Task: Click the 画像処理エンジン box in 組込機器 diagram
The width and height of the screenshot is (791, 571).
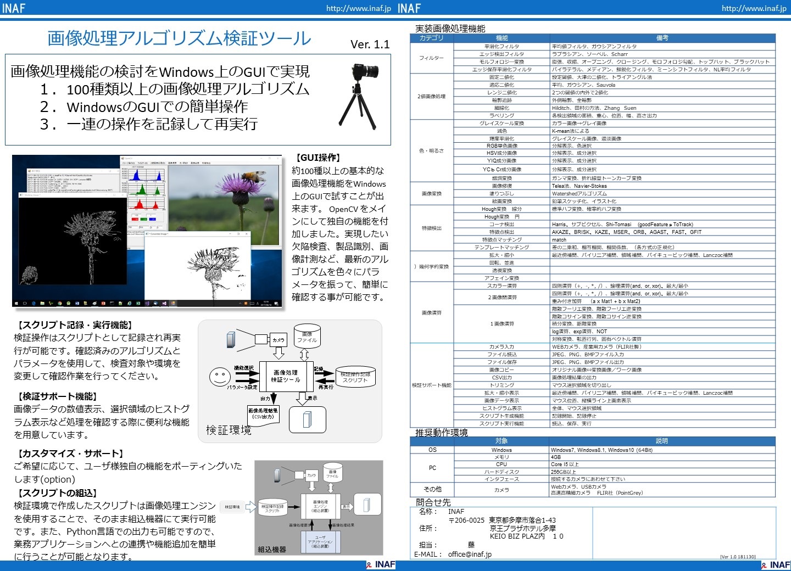Action: point(320,506)
